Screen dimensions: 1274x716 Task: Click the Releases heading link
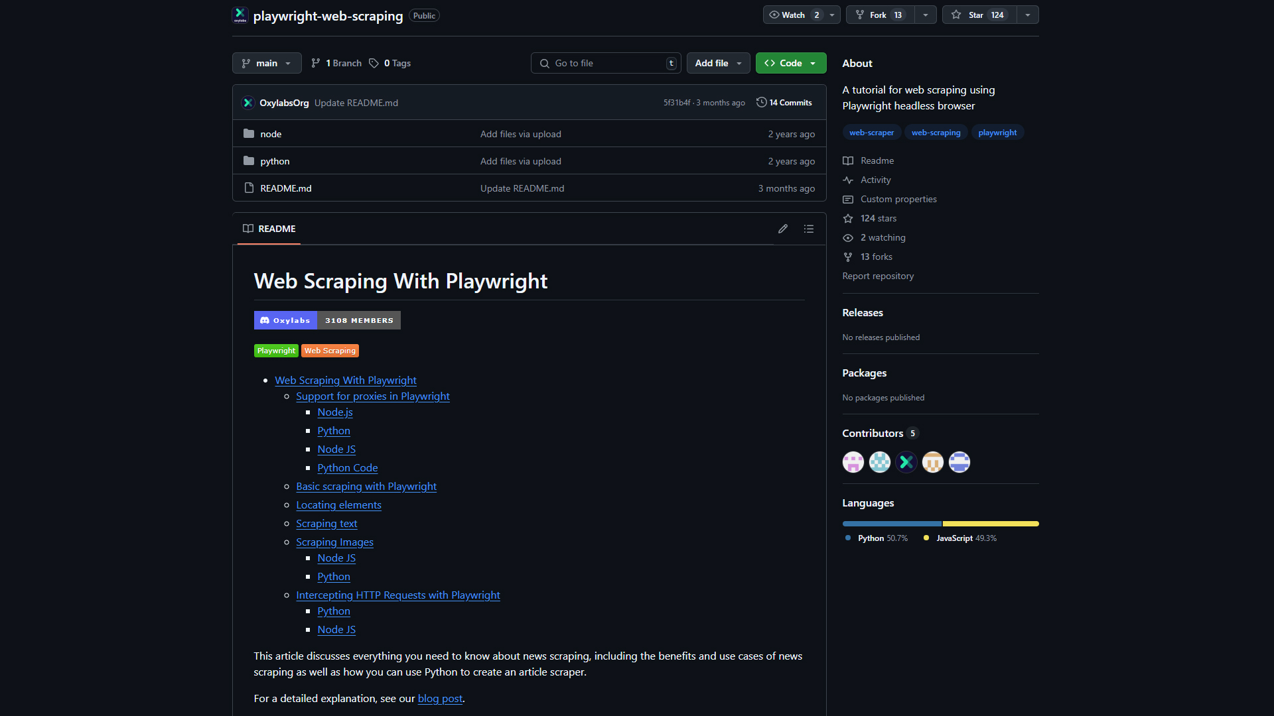863,312
